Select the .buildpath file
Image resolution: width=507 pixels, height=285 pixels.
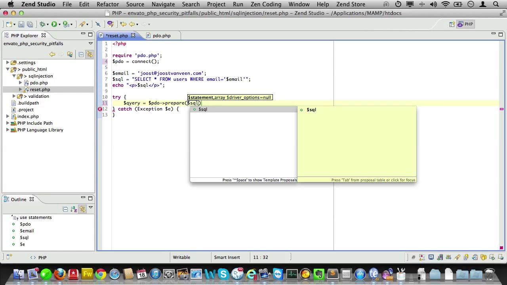[x=28, y=103]
